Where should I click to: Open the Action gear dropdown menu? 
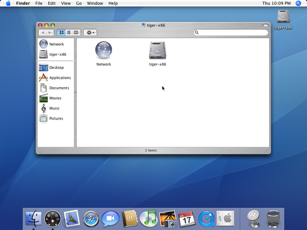click(90, 33)
